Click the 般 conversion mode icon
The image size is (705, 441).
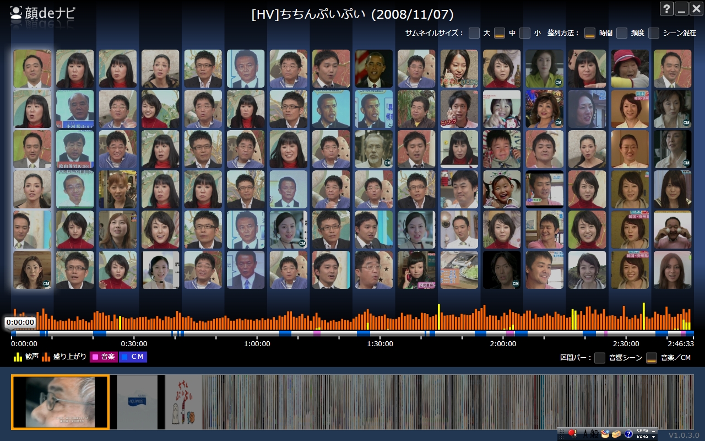[x=594, y=434]
